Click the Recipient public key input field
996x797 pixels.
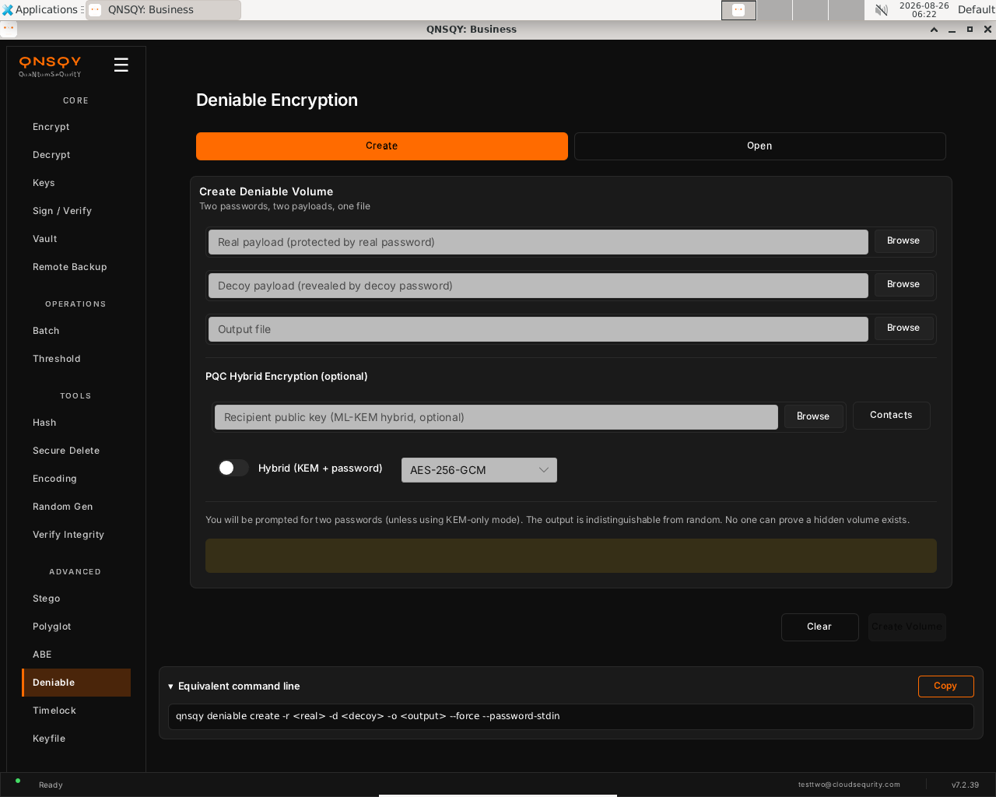pos(496,417)
